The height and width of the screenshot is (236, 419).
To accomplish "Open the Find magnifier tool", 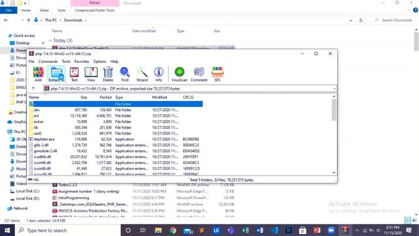I will (x=125, y=74).
